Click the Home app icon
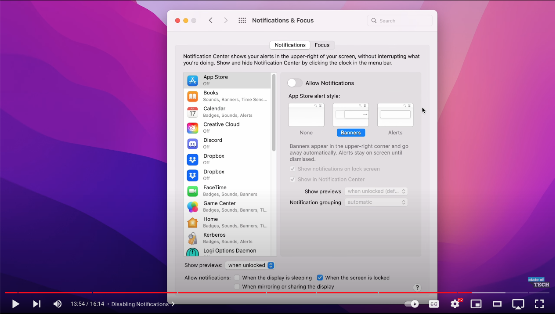Screen dimensions: 556x314 pyautogui.click(x=192, y=223)
